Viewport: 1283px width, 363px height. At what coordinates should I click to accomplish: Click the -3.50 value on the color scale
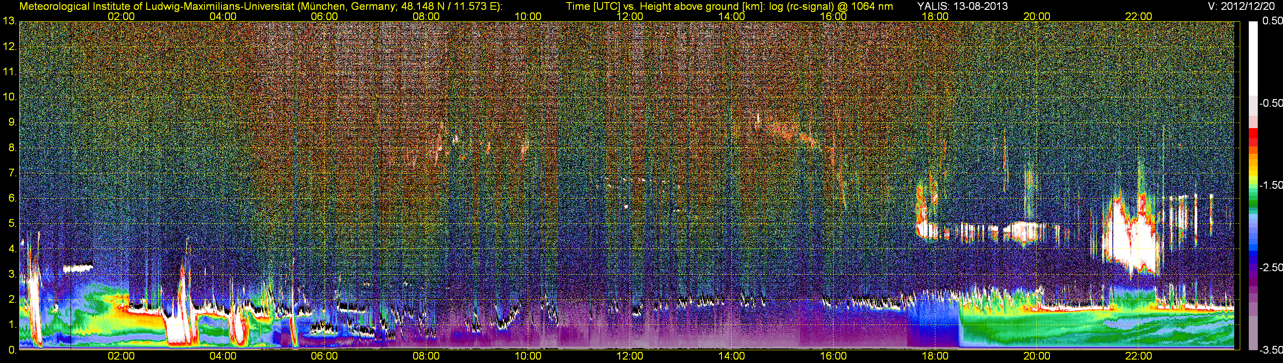click(1271, 350)
